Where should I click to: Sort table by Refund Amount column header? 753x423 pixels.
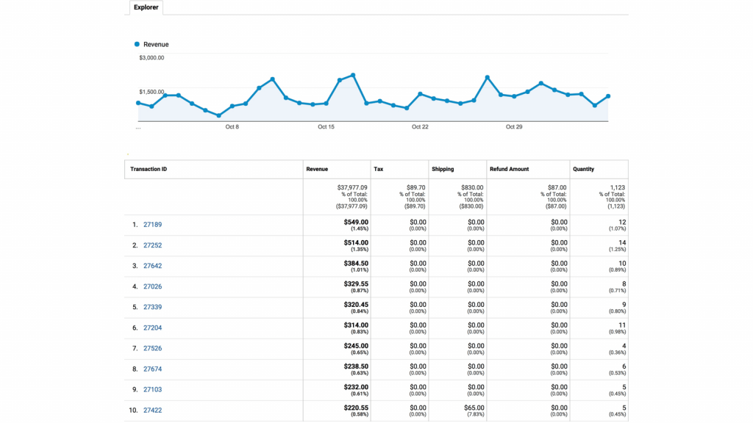(x=509, y=169)
